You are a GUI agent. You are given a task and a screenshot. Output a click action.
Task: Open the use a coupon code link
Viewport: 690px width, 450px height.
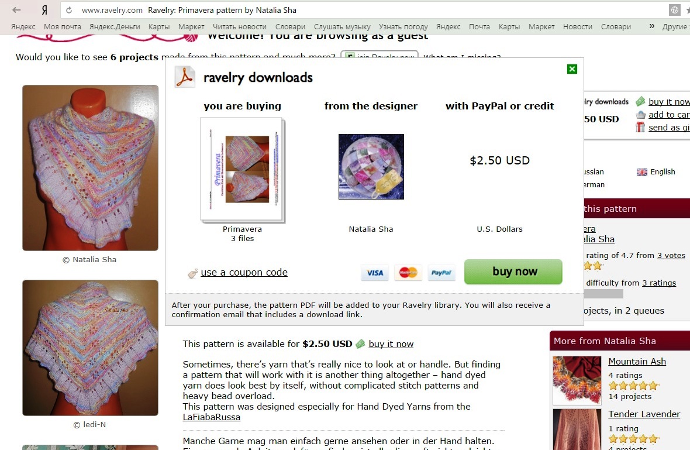pyautogui.click(x=244, y=273)
